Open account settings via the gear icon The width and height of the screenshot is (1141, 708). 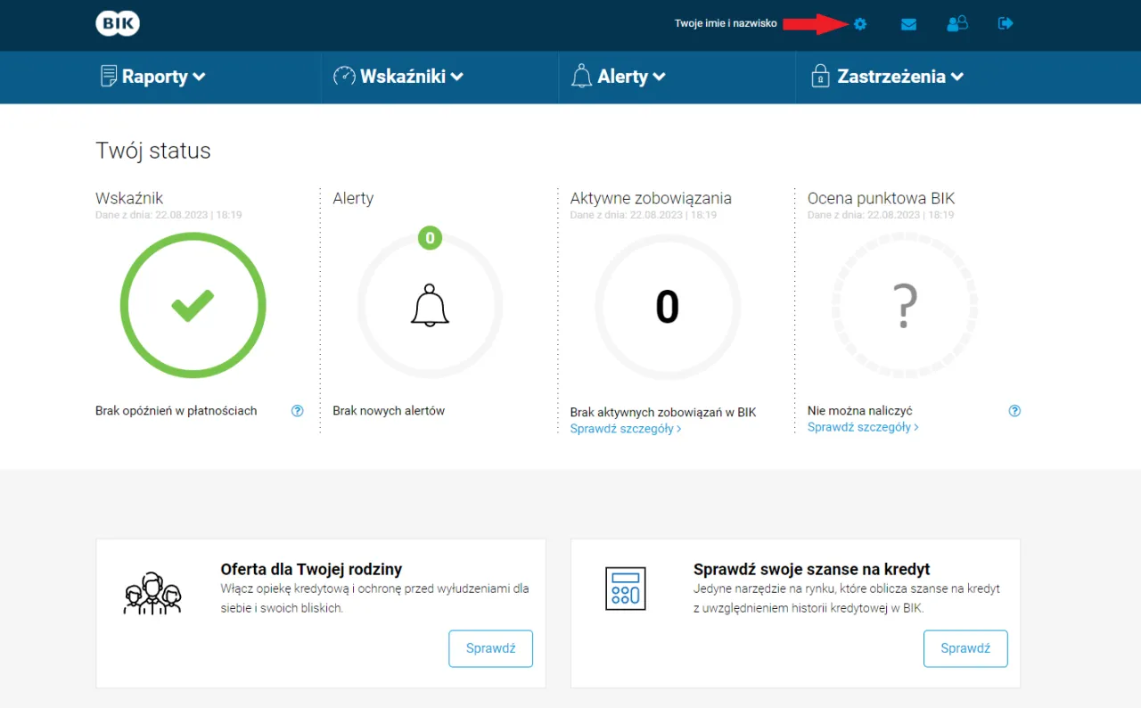pyautogui.click(x=859, y=24)
